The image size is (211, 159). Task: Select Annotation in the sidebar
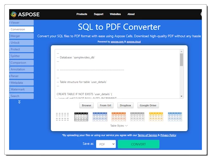[22, 69]
